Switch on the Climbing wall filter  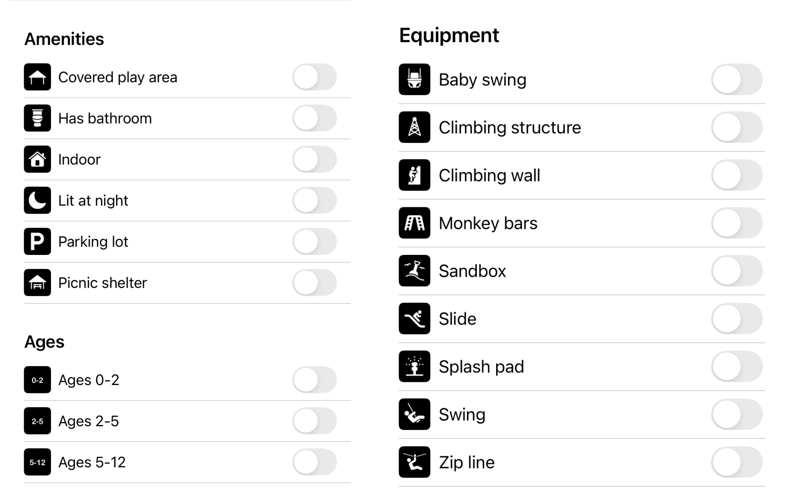click(736, 175)
